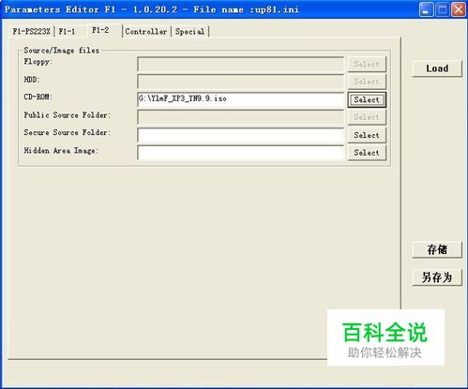Click disabled Public Source Folder field
Viewport: 468px width, 389px height.
tap(241, 117)
